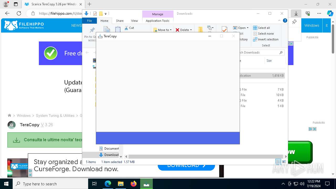Click the It language button on FileHippo

tap(327, 25)
